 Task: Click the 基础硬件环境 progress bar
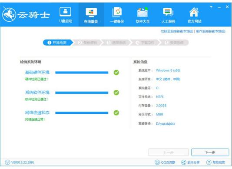[x=82, y=73]
